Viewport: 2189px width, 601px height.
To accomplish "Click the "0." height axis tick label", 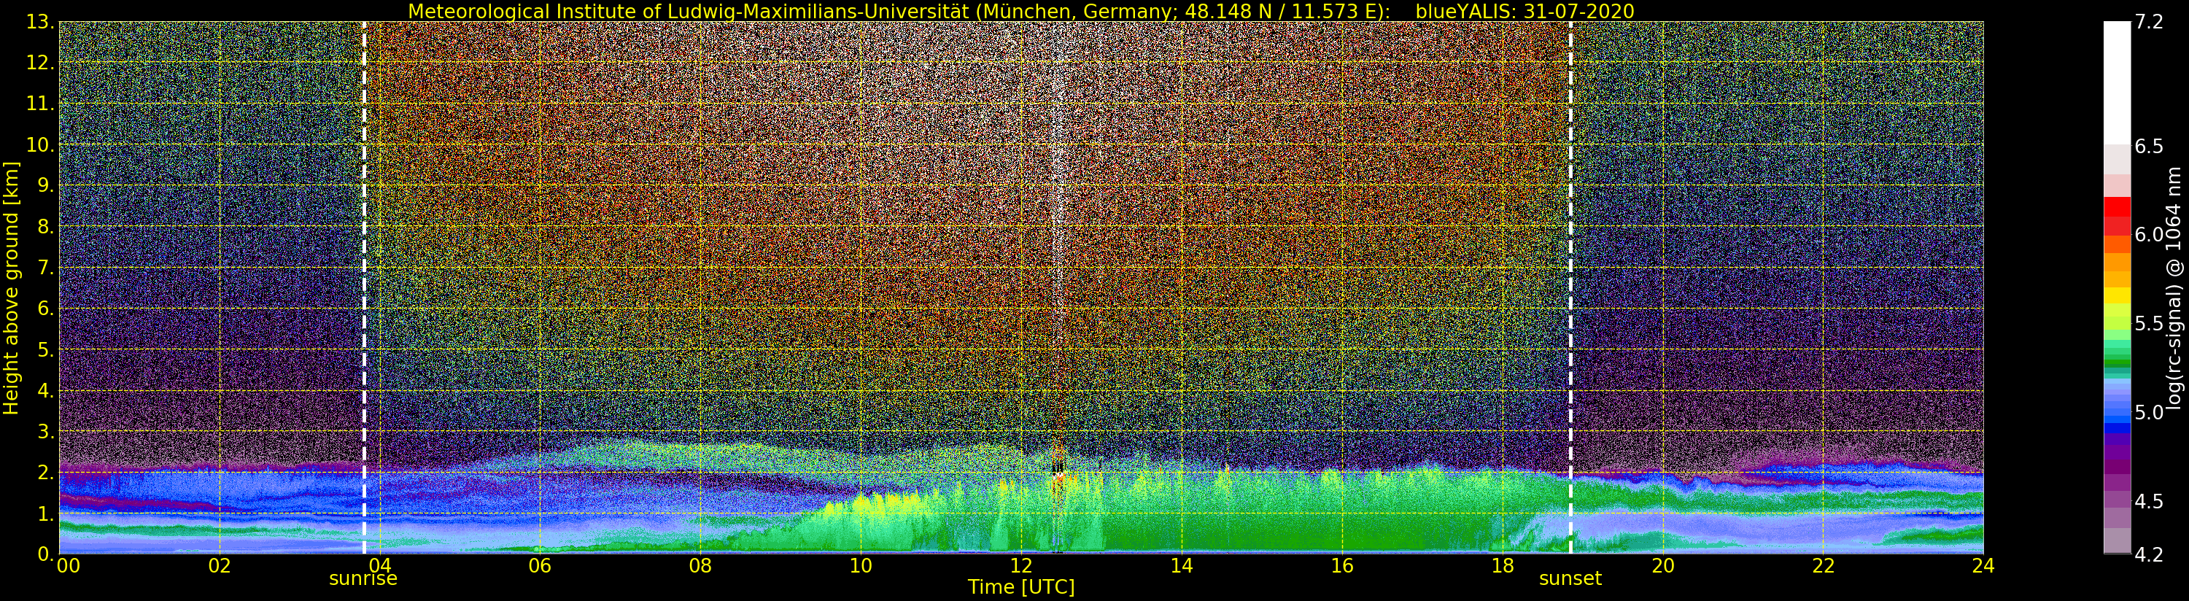I will pos(45,554).
